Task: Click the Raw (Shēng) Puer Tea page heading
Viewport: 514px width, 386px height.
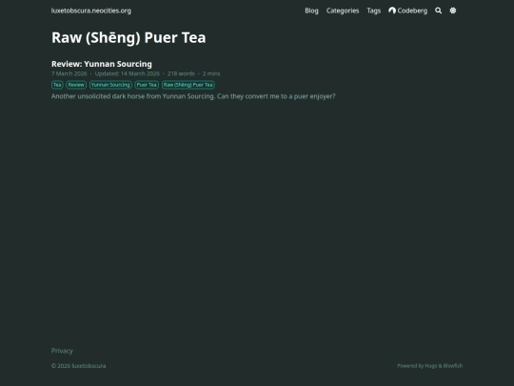Action: tap(128, 37)
